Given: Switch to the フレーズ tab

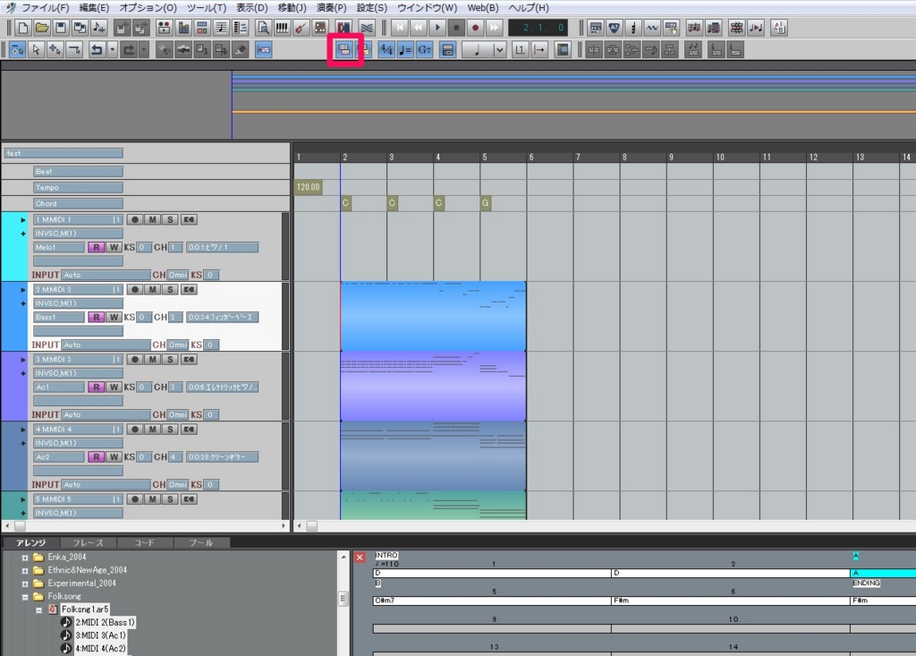Looking at the screenshot, I should (x=88, y=542).
